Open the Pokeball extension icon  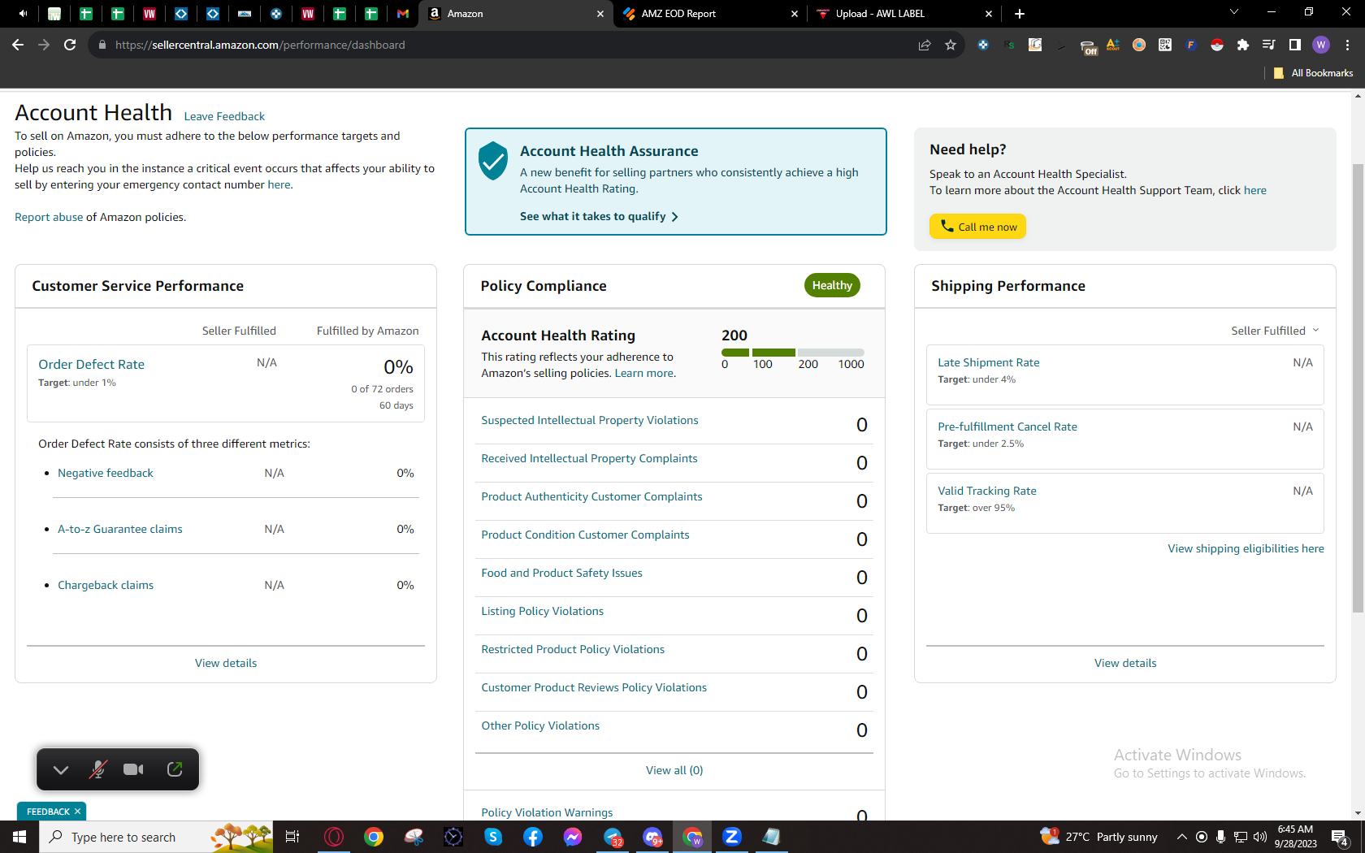1217,45
